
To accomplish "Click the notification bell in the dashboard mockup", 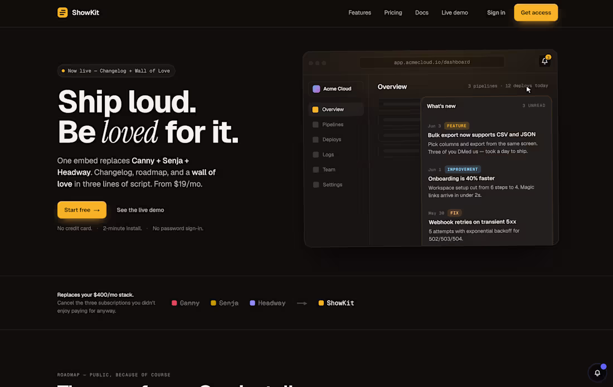I will (544, 61).
